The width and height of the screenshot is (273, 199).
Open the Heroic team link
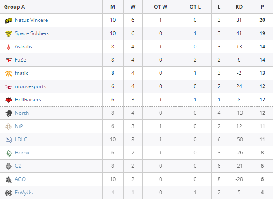[x=23, y=153]
